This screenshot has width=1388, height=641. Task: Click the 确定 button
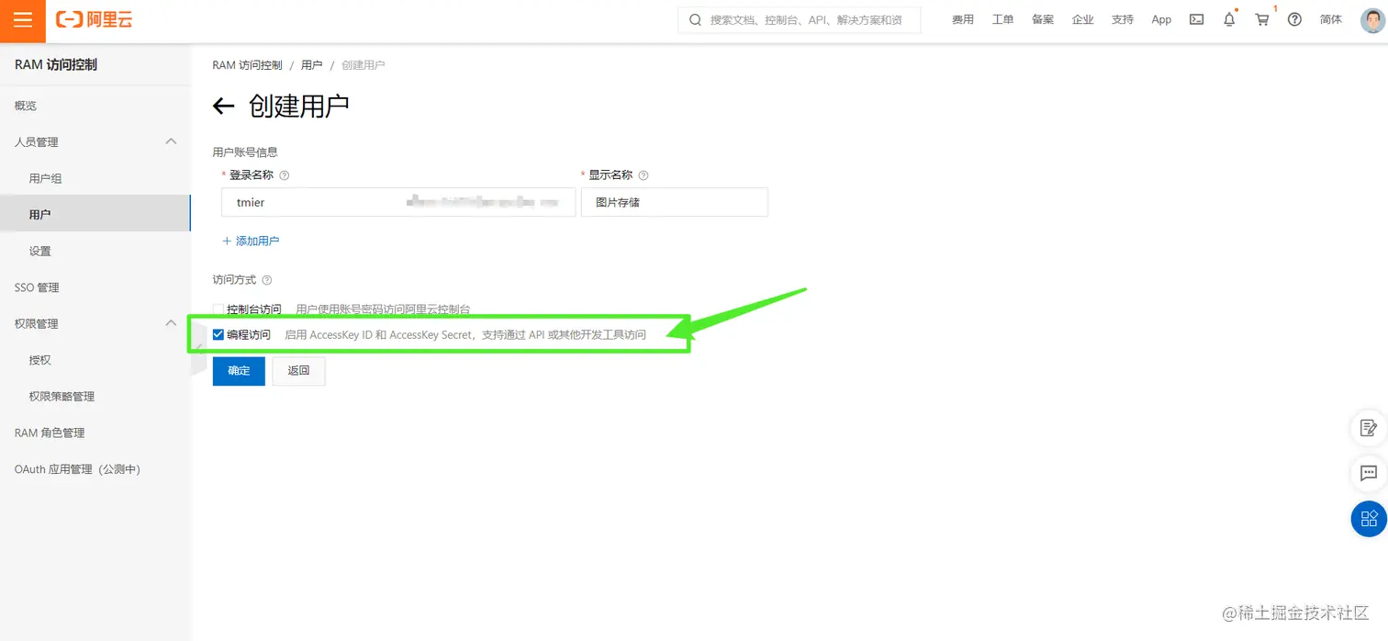coord(239,371)
